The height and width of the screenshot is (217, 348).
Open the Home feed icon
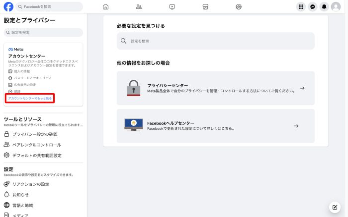[x=105, y=7]
